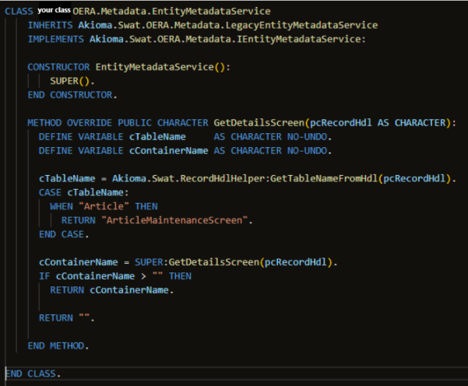Viewport: 468px width, 386px height.
Task: Click cTableName in its DEFINE VARIABLE line
Action: [157, 137]
